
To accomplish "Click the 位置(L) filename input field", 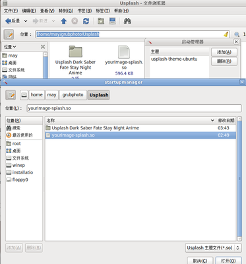I will pyautogui.click(x=134, y=108).
